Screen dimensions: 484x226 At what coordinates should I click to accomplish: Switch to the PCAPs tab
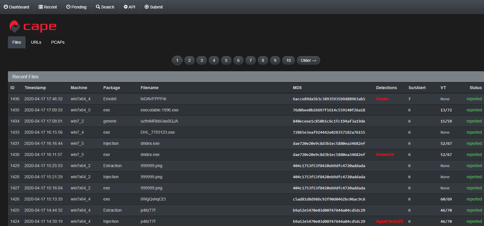(x=58, y=42)
